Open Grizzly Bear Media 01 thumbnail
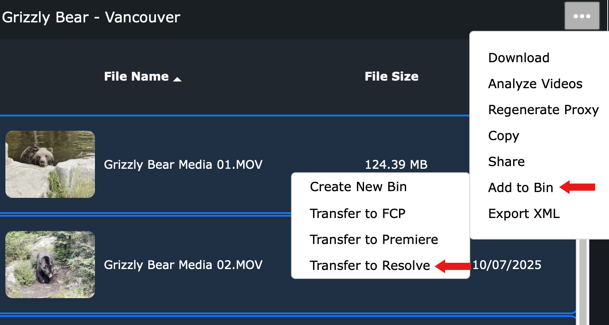The height and width of the screenshot is (325, 609). point(50,164)
